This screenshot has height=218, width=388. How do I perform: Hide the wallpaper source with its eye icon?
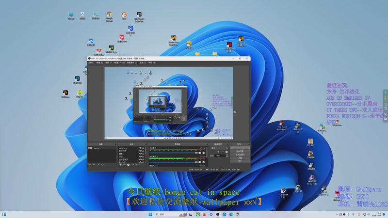tap(140, 148)
